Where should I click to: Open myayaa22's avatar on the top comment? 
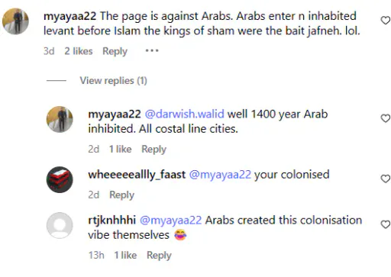(x=15, y=21)
